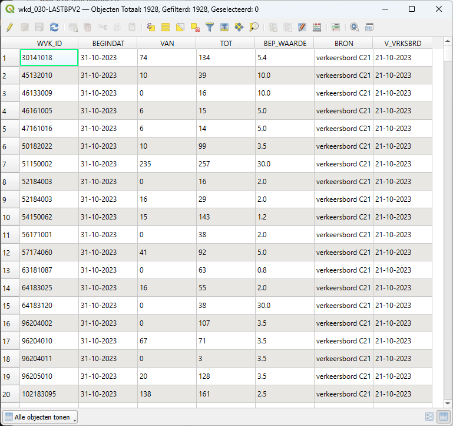Click the delete selected features trash icon
This screenshot has width=453, height=426.
tap(88, 28)
